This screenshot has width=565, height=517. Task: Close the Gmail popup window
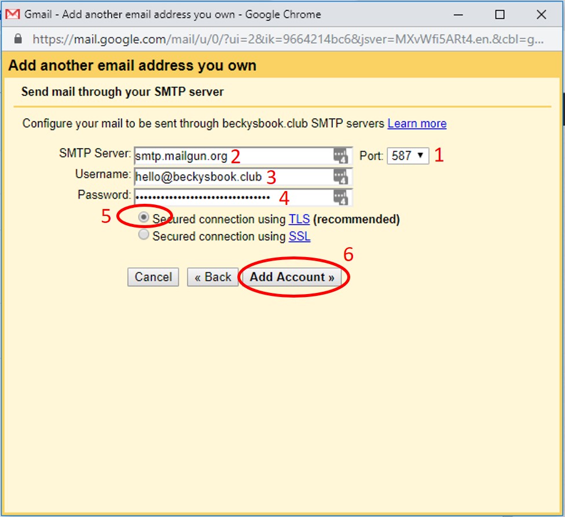(541, 15)
